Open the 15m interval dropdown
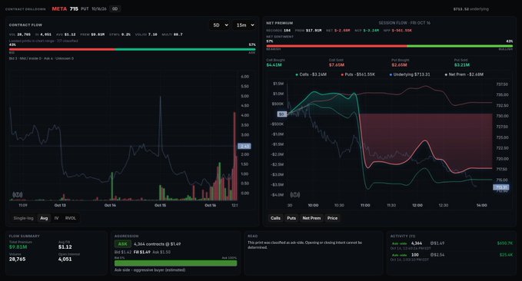Screen dimensions: 522x281 [x=245, y=25]
